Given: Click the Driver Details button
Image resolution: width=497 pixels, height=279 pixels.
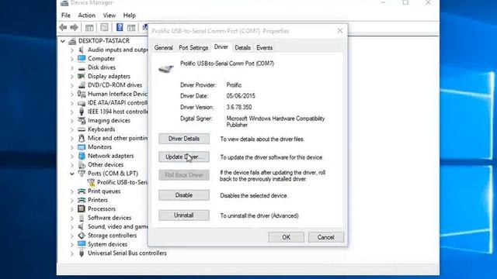Looking at the screenshot, I should 184,139.
